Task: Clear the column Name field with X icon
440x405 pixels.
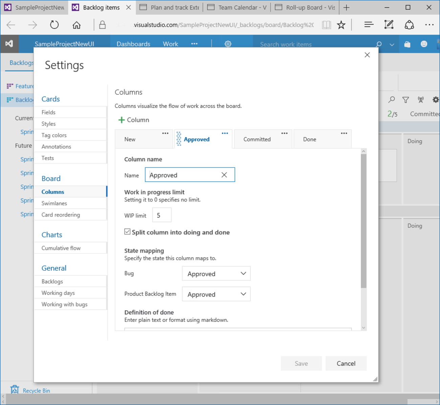Action: (x=224, y=175)
